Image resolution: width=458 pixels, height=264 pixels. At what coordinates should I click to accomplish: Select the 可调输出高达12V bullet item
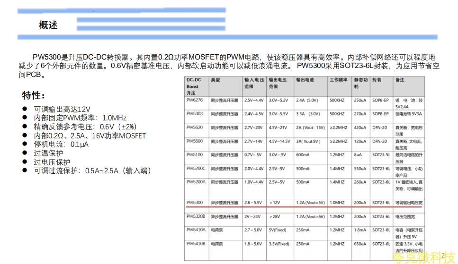(x=62, y=109)
